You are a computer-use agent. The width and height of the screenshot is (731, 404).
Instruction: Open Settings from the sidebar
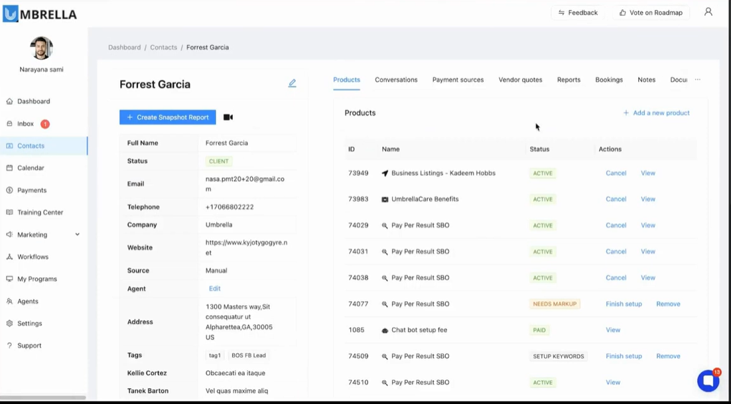[x=29, y=323]
